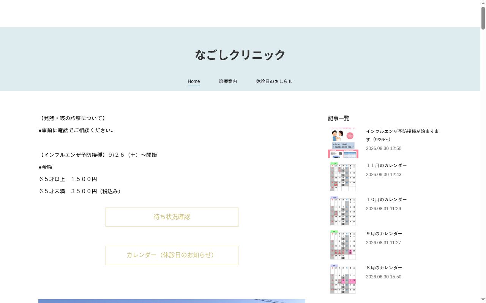Open the ９月のカレンダー article link
Screen dimensions: 486x303
(384, 234)
